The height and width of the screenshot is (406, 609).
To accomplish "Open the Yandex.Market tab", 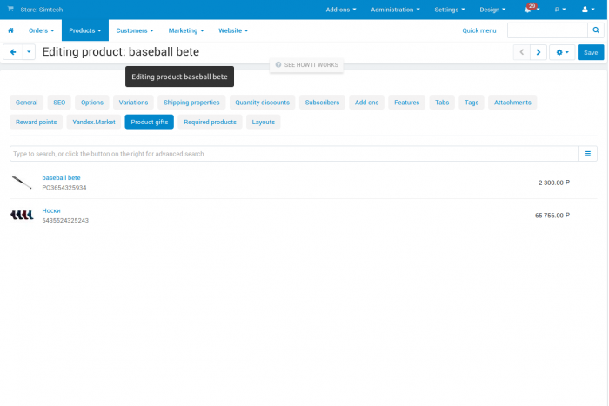I will click(x=94, y=122).
